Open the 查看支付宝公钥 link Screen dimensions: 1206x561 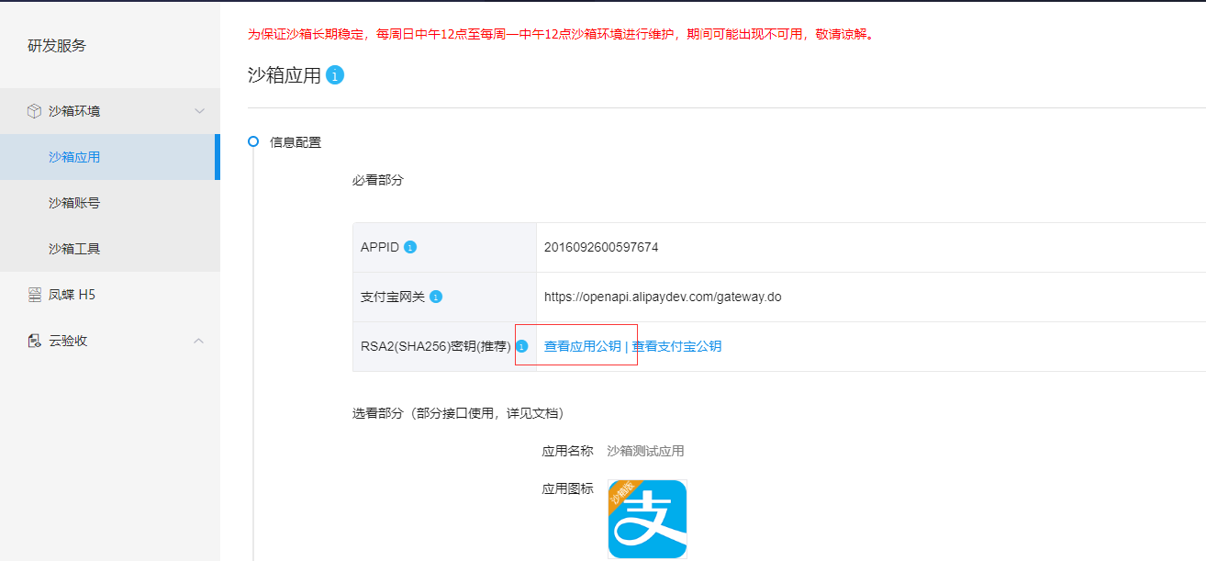pyautogui.click(x=676, y=346)
